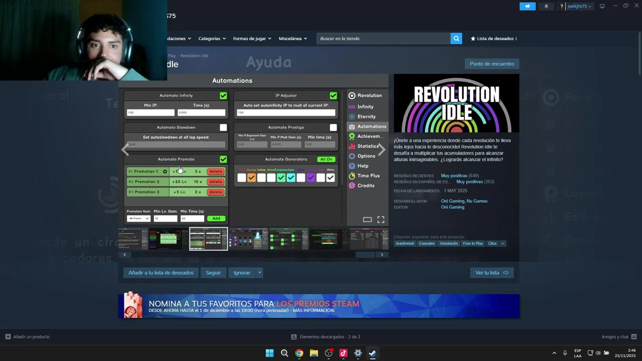Click the magnifier search button in the store bar
The width and height of the screenshot is (642, 361).
click(456, 39)
